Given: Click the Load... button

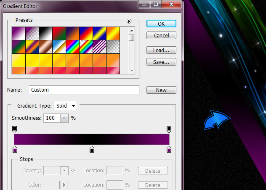Looking at the screenshot, I should [161, 50].
